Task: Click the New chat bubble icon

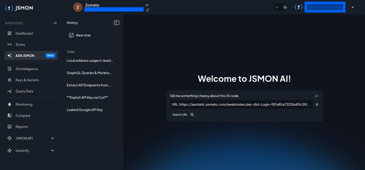Action: (71, 35)
